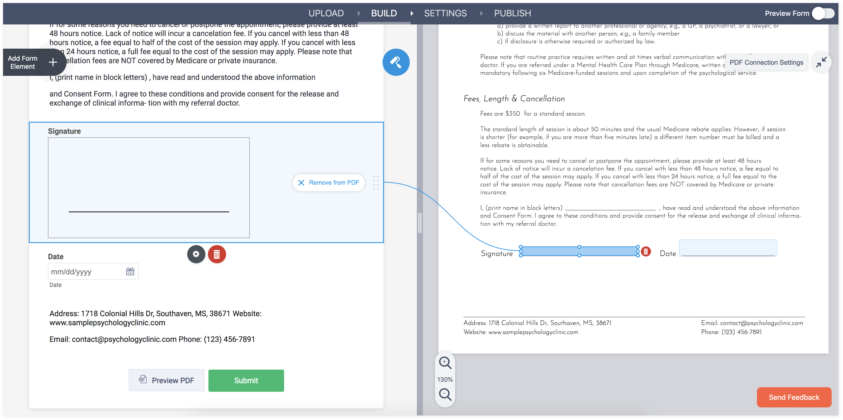Open PDF Connection Settings
This screenshot has height=420, width=843.
pos(766,62)
